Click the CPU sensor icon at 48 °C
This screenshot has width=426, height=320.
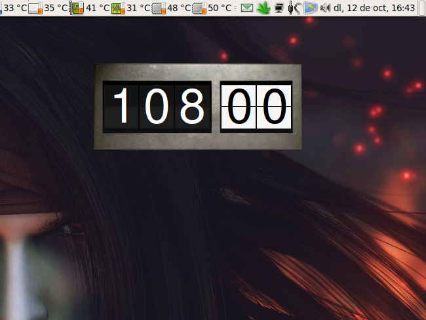159,8
